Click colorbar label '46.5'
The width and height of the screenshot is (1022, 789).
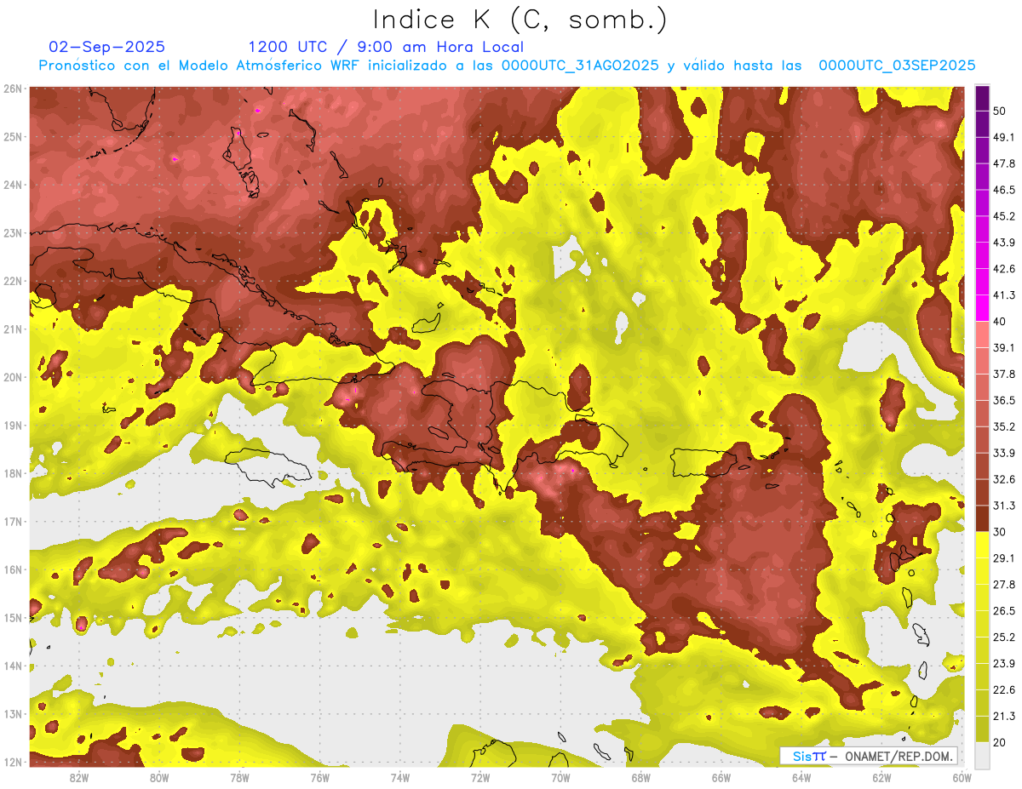click(1004, 191)
